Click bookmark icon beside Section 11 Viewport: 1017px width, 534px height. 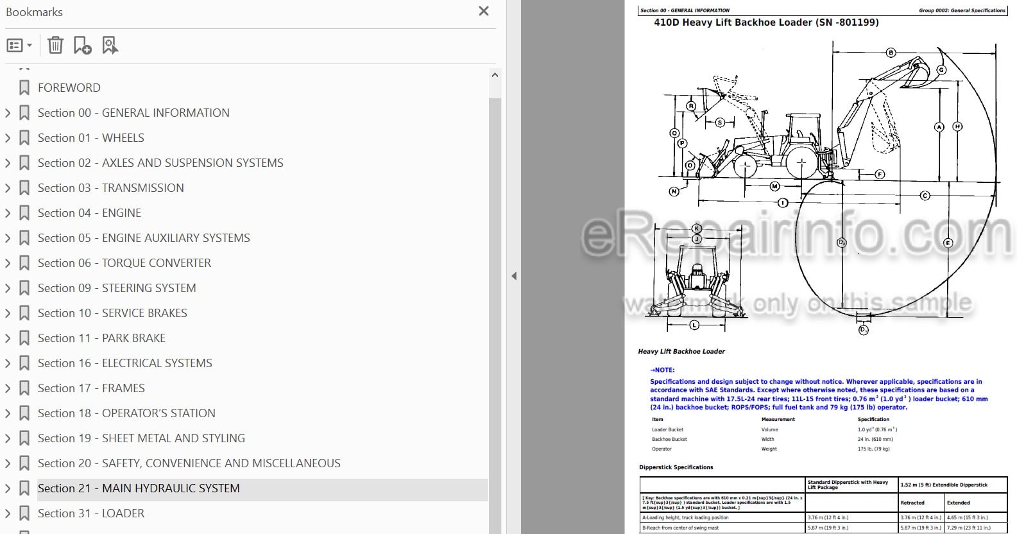coord(24,338)
